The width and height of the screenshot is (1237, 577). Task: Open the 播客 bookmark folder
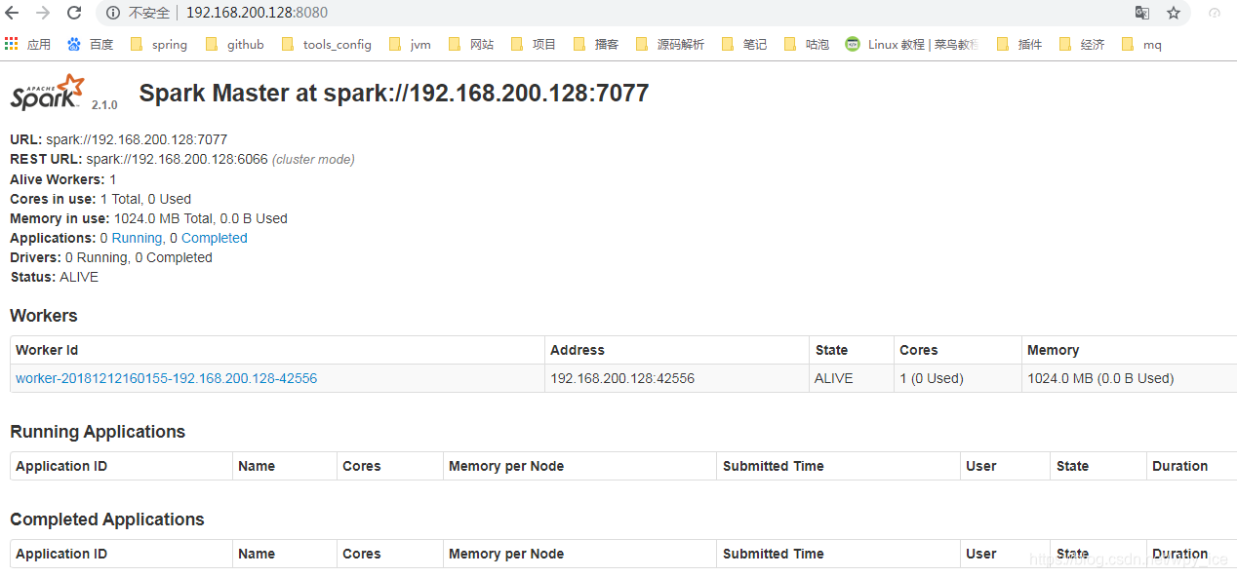point(596,44)
